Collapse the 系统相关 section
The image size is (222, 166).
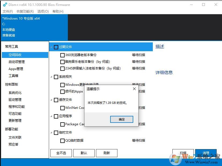coord(51,77)
